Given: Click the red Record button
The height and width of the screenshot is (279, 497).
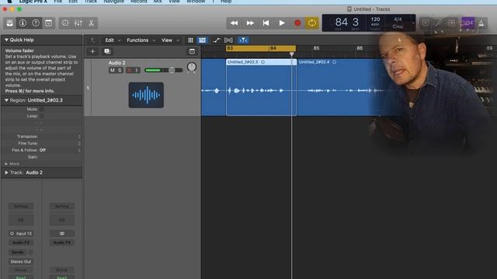Looking at the screenshot, I should [297, 23].
